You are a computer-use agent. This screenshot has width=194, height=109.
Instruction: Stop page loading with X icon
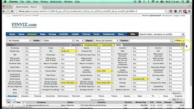[12, 11]
